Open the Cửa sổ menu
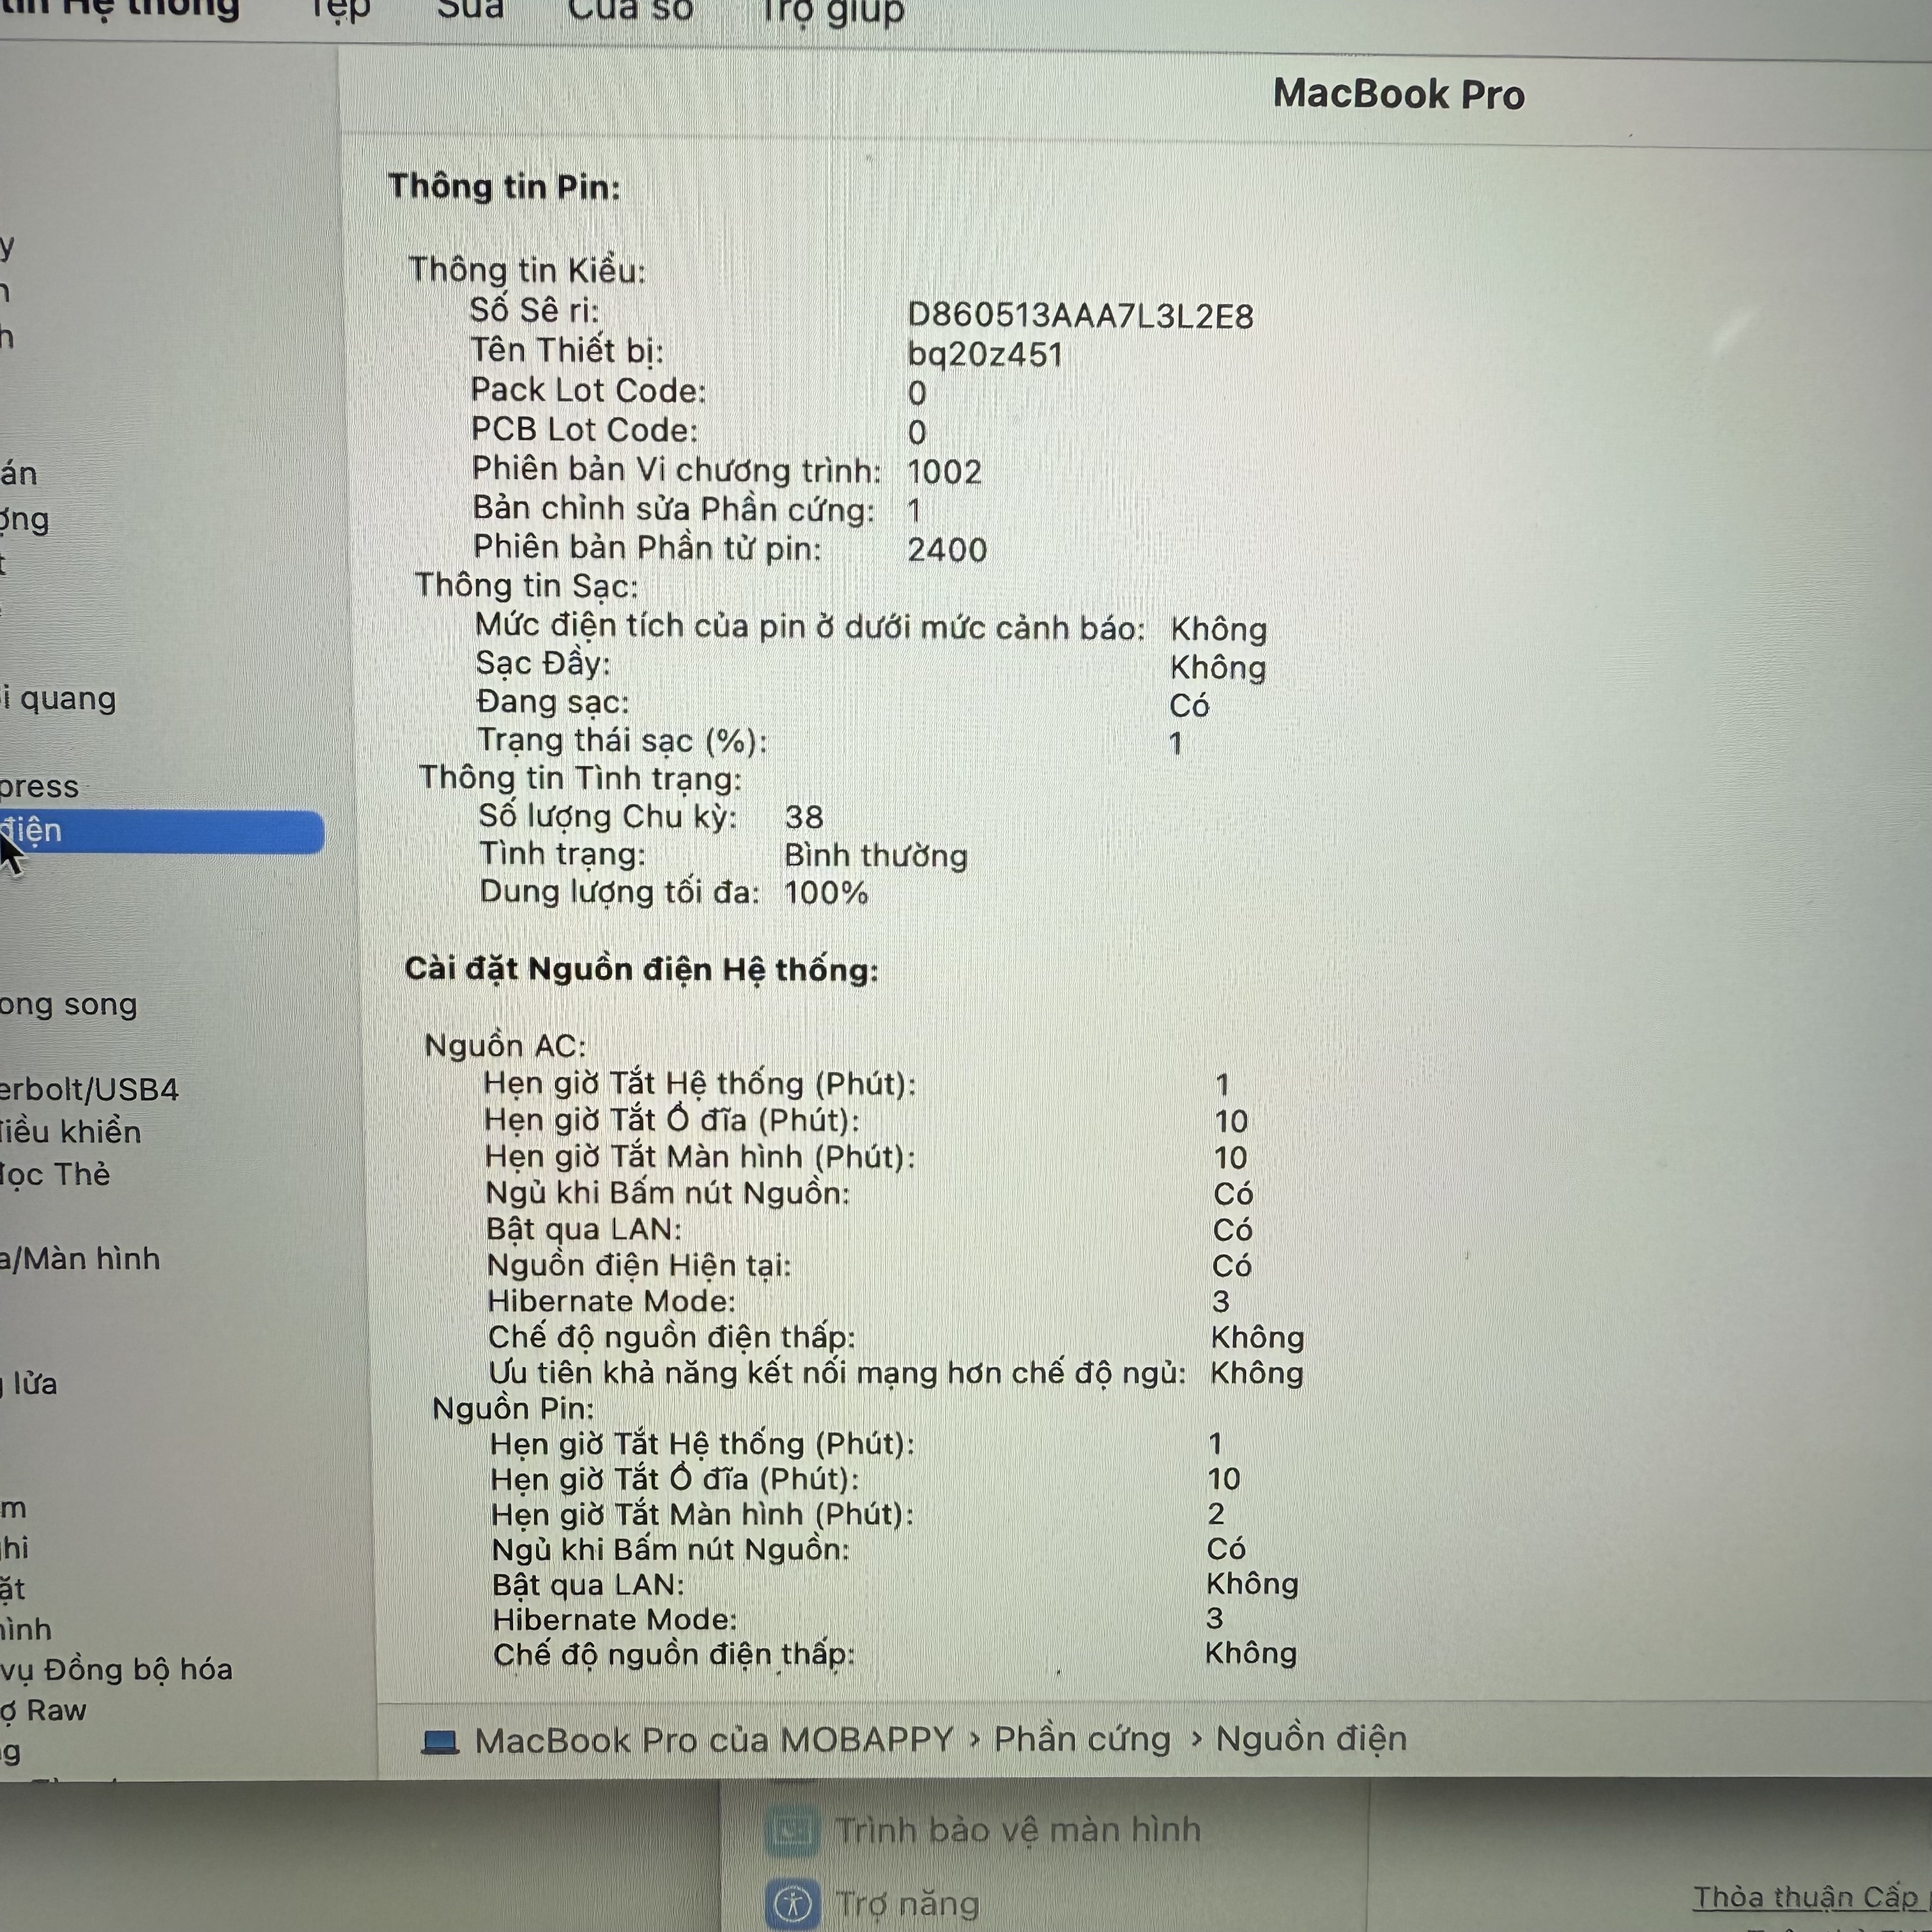The image size is (1932, 1932). point(630,10)
